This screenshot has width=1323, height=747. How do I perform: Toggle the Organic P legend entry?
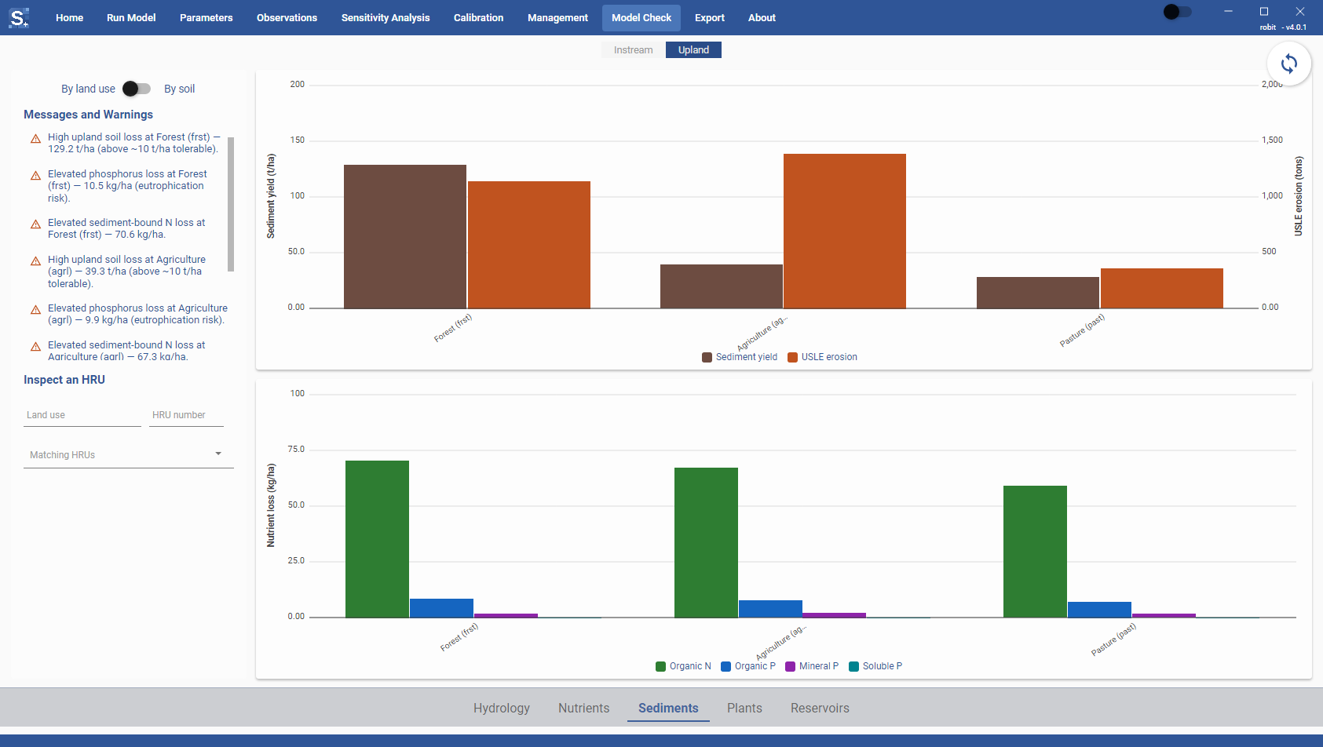[748, 666]
